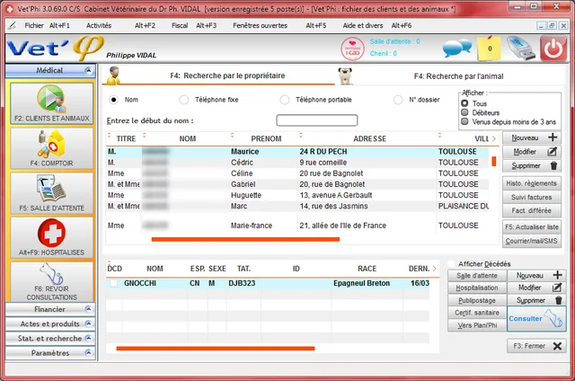Show more owner columns via right arrow

tap(494, 138)
